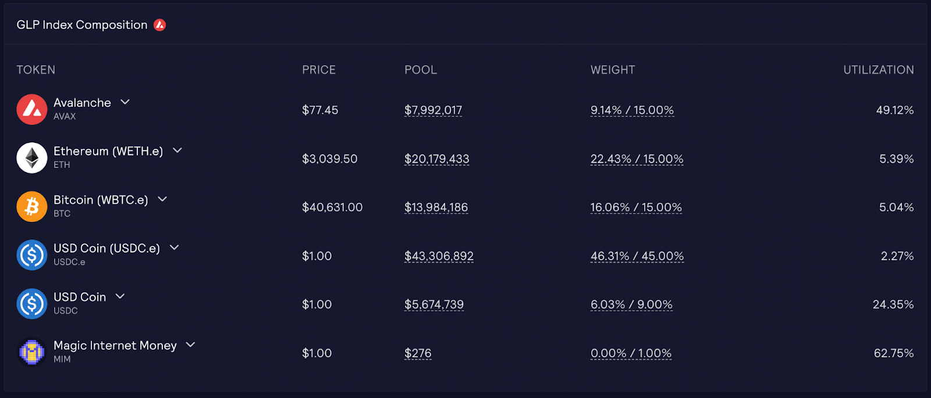
Task: Expand the USD Coin USDC chevron
Action: (120, 296)
